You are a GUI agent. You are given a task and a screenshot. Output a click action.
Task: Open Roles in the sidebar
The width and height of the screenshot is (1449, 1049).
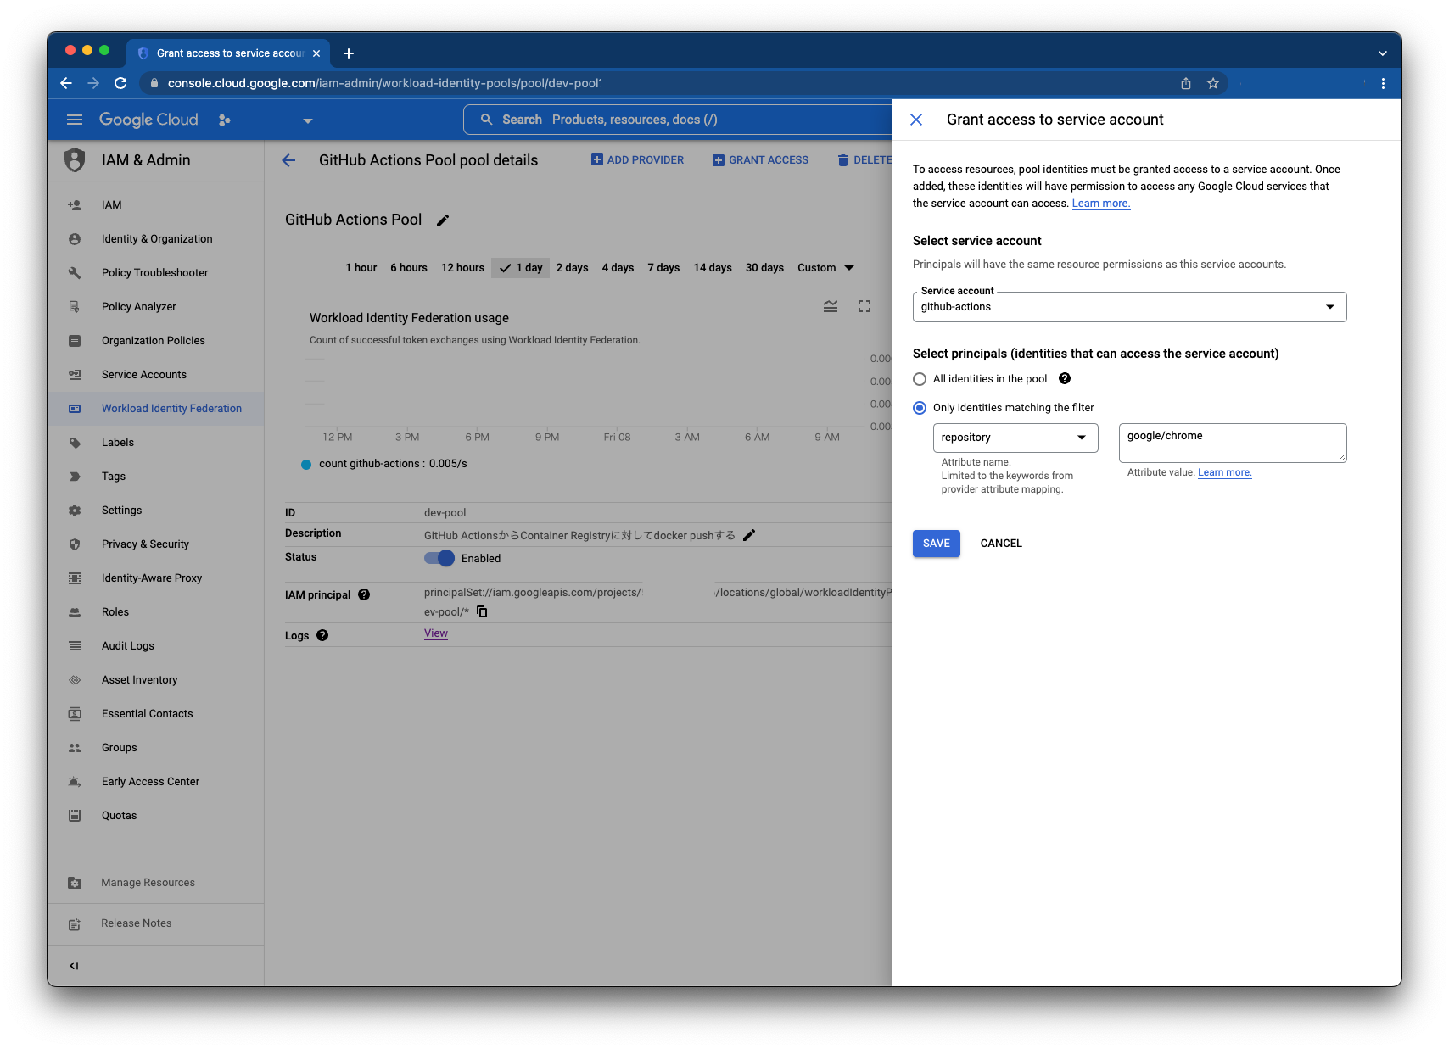point(156,612)
